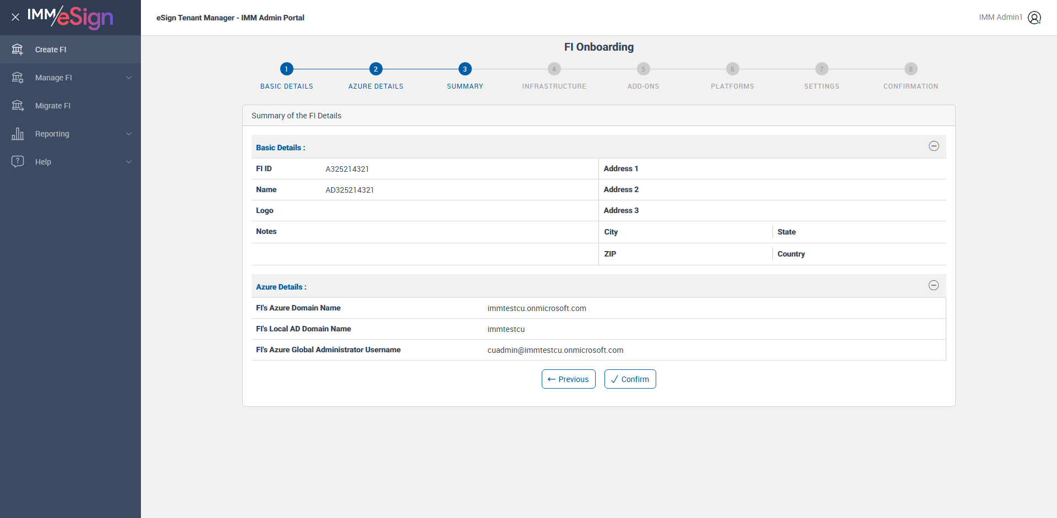
Task: Select the Summary step label
Action: click(465, 86)
